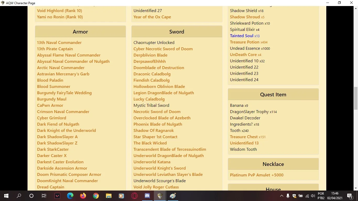The image size is (358, 201).
Task: Open the network Wi-Fi tray icon
Action: 307,196
